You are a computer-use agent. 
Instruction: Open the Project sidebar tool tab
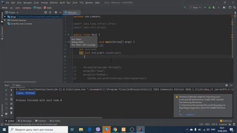pyautogui.click(x=2, y=17)
